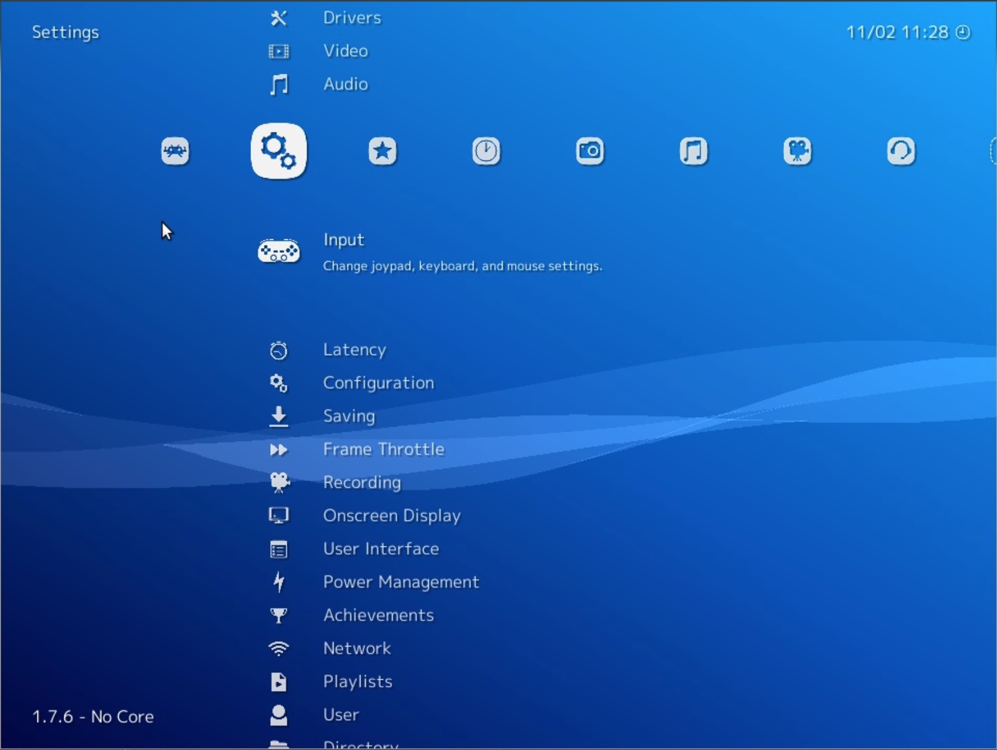Select the Audio settings entry

345,84
